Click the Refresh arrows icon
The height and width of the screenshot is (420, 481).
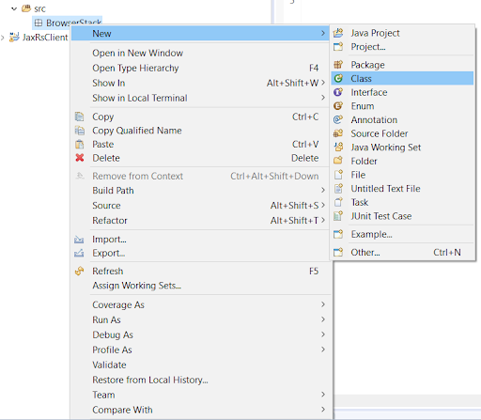(80, 271)
